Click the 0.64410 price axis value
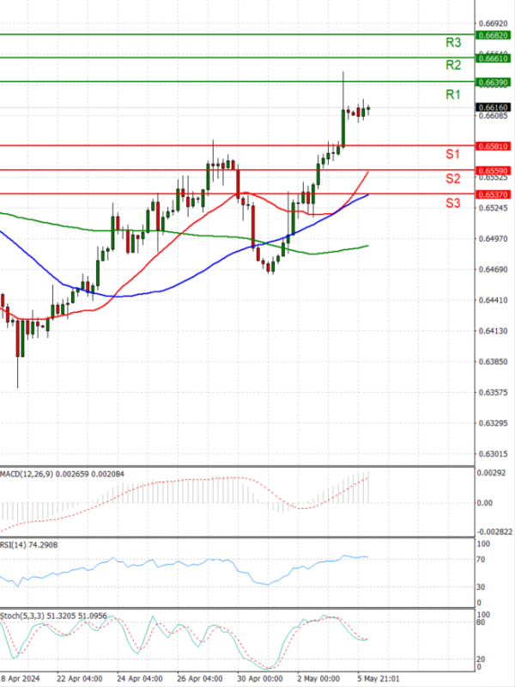 (x=494, y=300)
